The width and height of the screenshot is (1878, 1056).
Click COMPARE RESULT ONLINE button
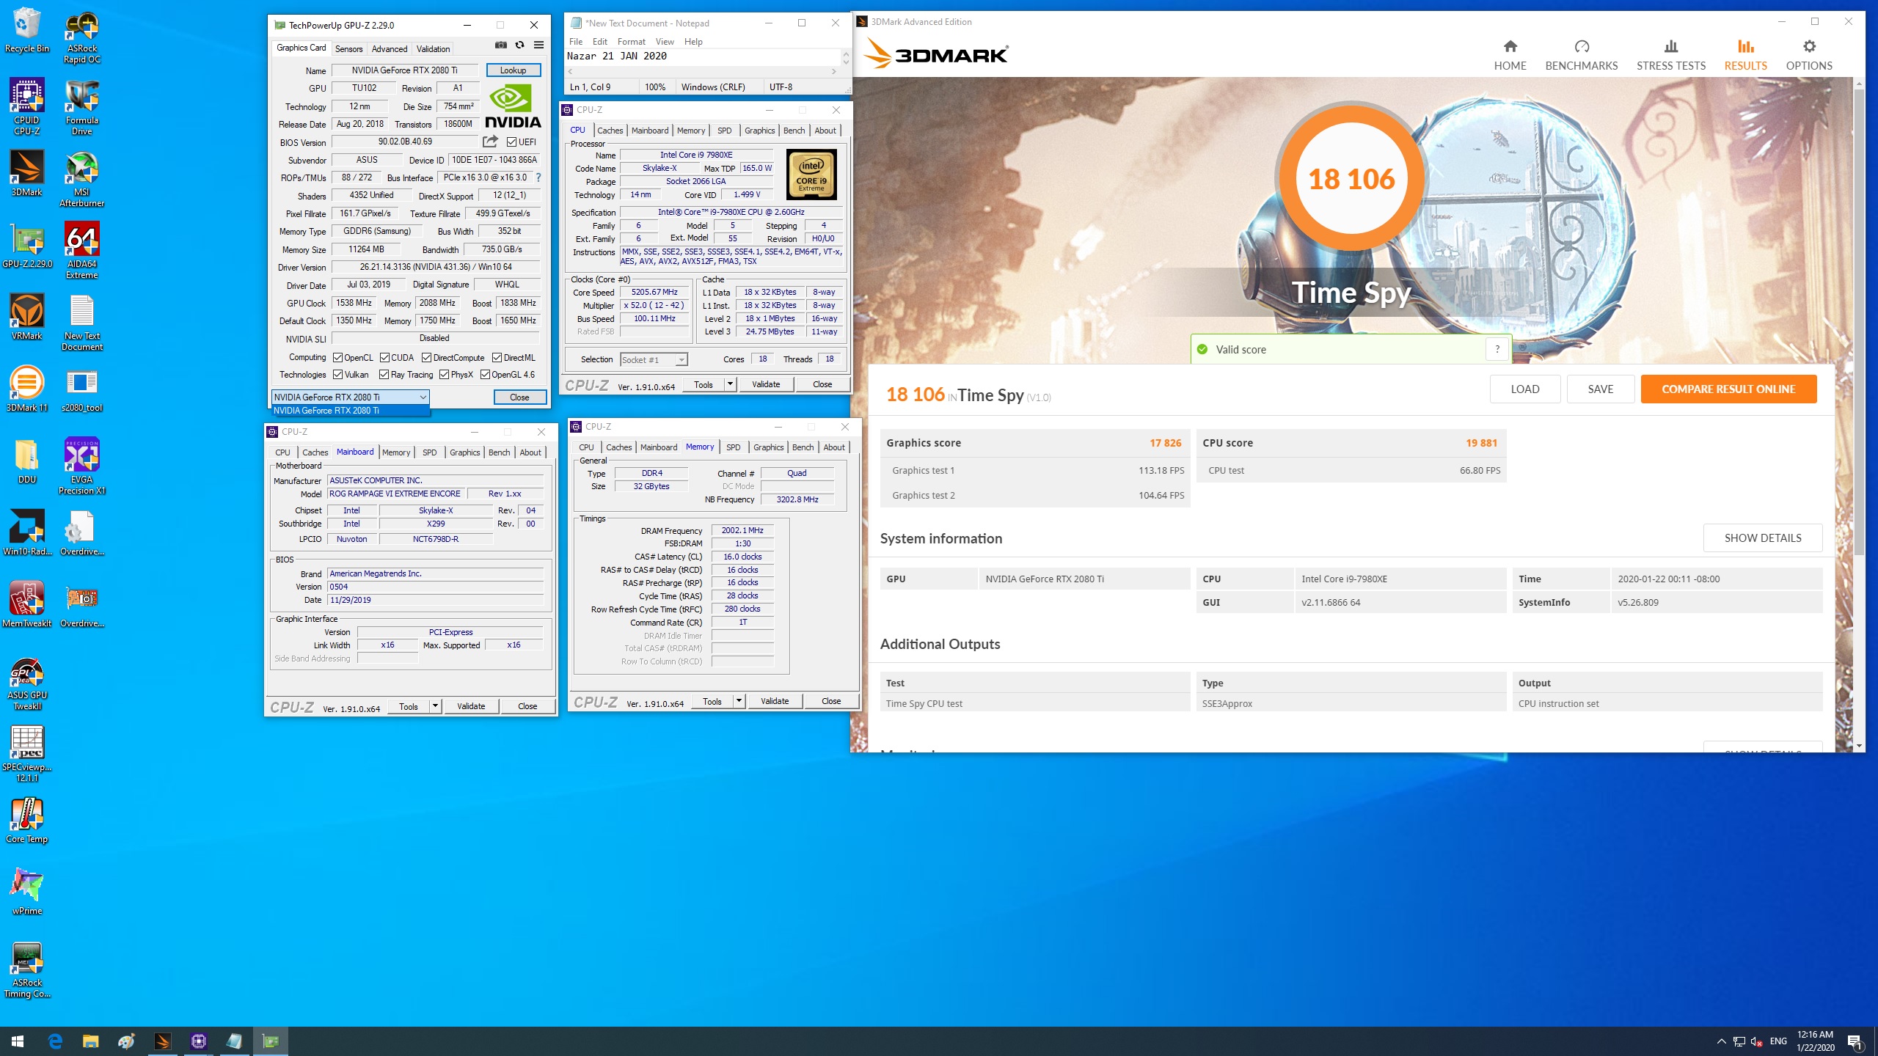pos(1728,389)
